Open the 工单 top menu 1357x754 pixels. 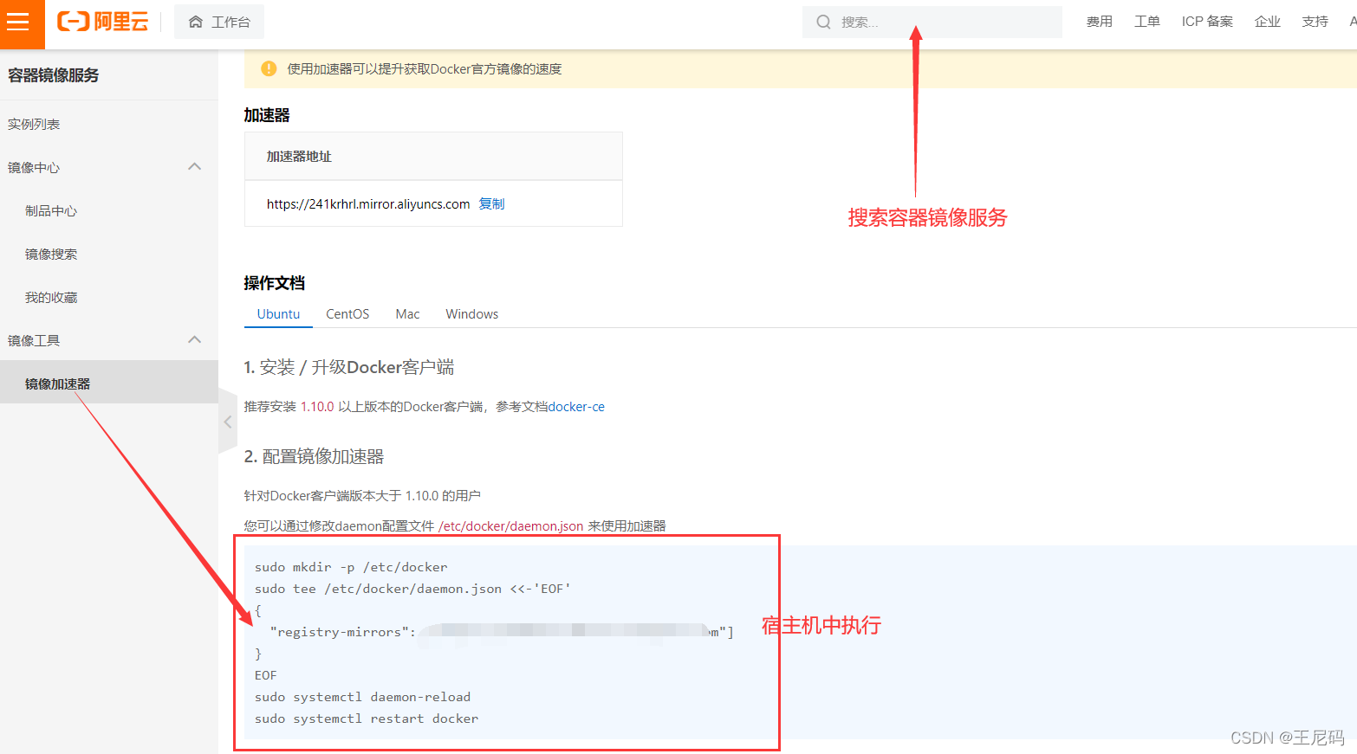(x=1147, y=22)
